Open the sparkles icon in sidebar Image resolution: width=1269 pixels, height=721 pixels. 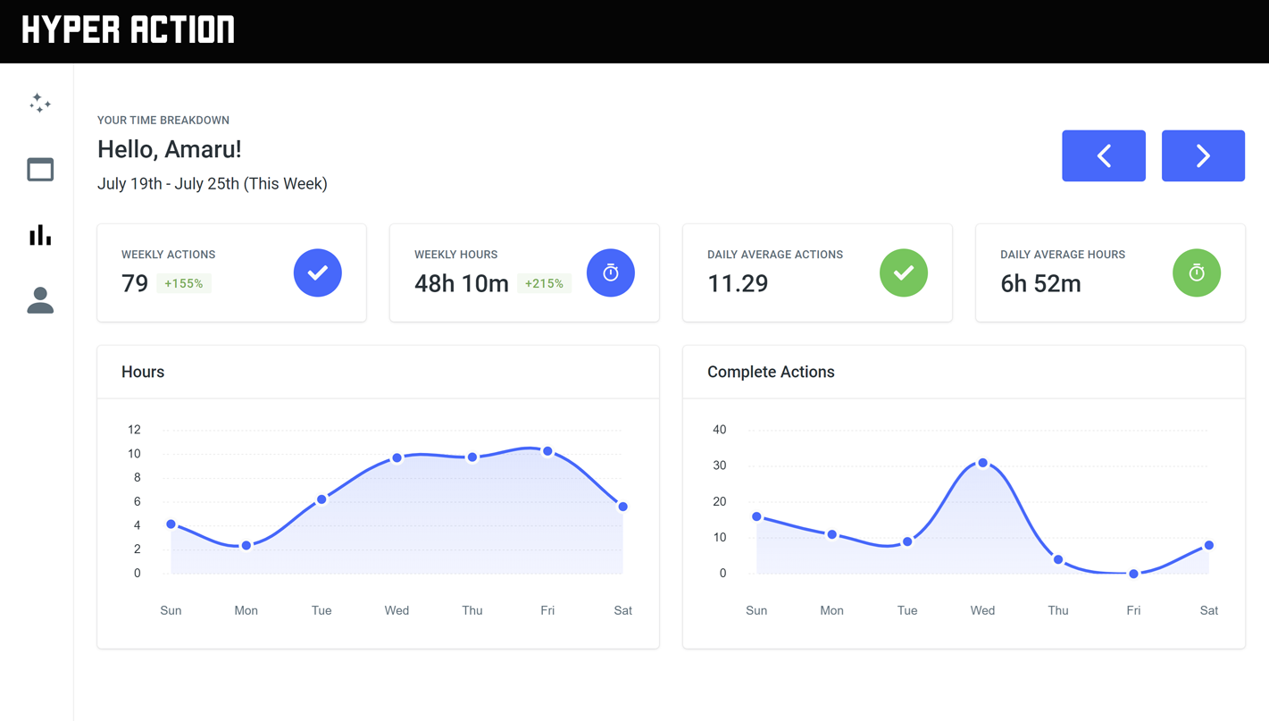tap(40, 103)
